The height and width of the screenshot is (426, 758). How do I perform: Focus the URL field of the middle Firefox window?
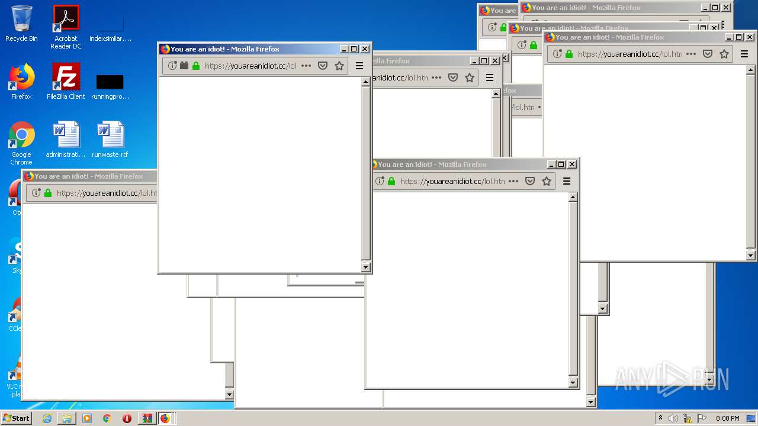tap(452, 181)
